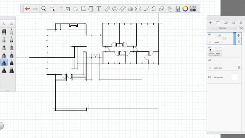Viewport: 245px width, 138px height.
Task: Hide the layer below Layer2 via eye
Action: 210,48
